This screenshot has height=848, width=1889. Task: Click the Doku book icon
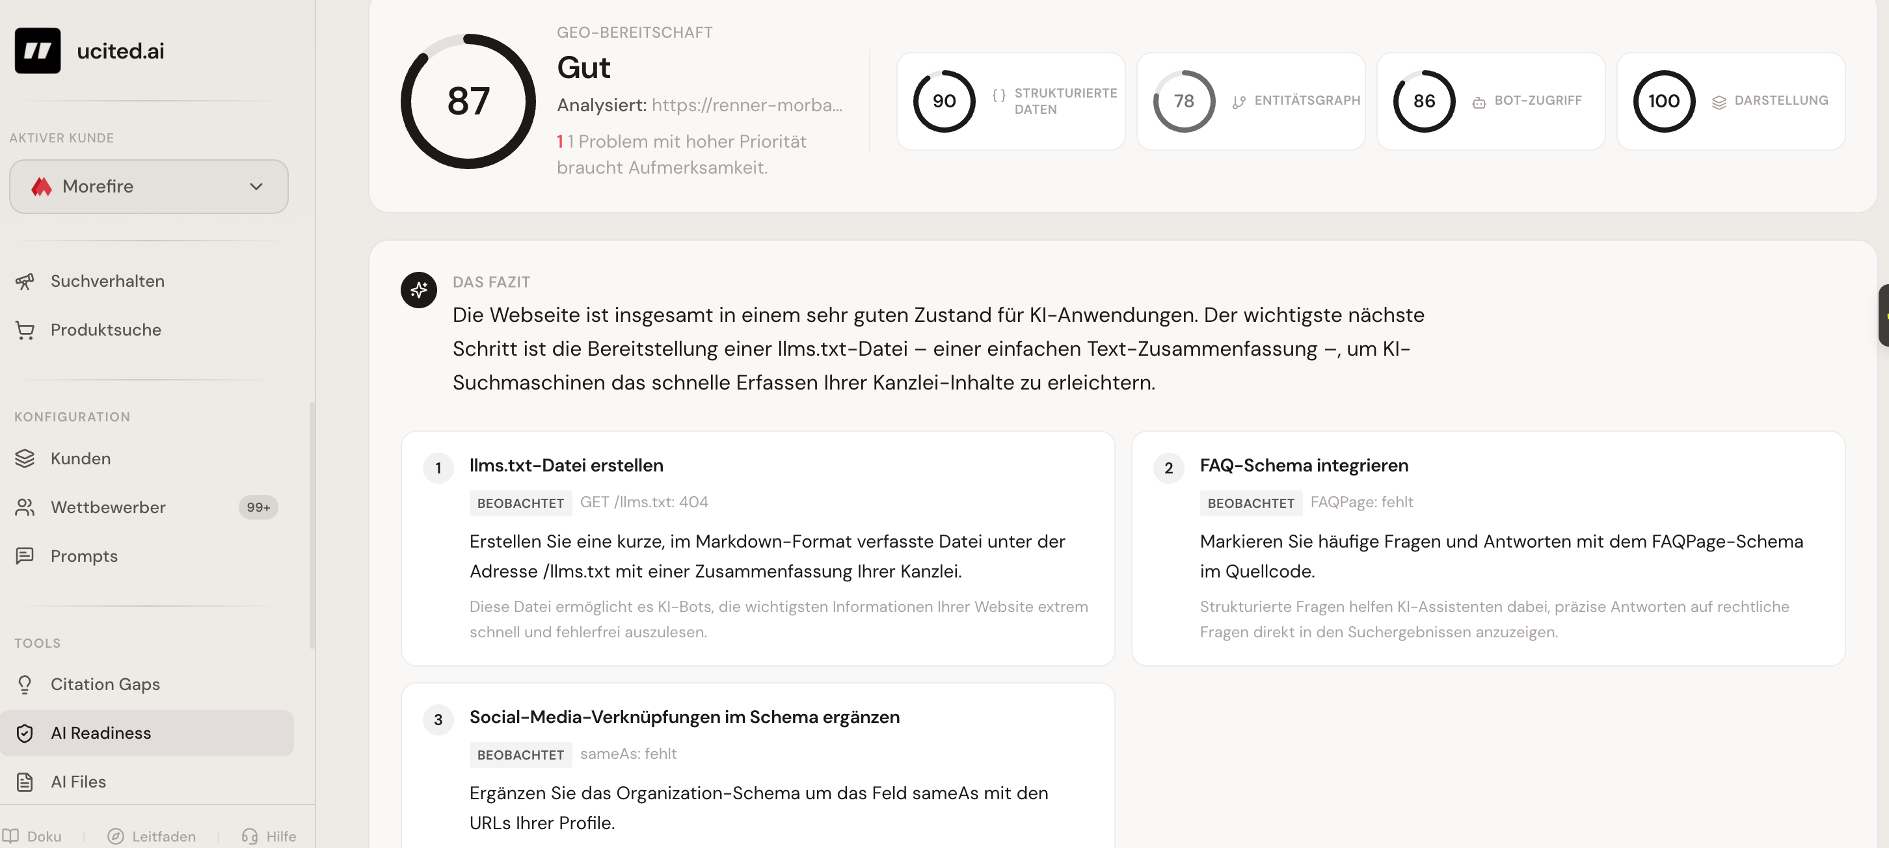click(10, 836)
